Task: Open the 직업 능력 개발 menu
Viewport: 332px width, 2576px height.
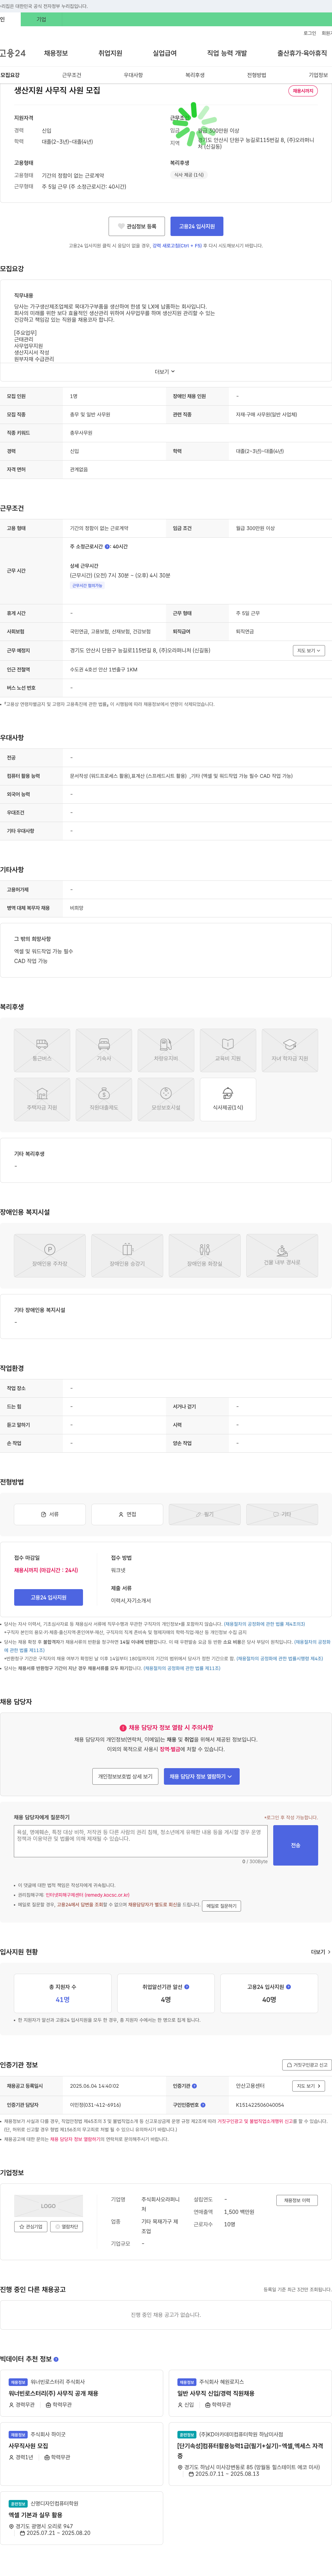Action: (227, 53)
